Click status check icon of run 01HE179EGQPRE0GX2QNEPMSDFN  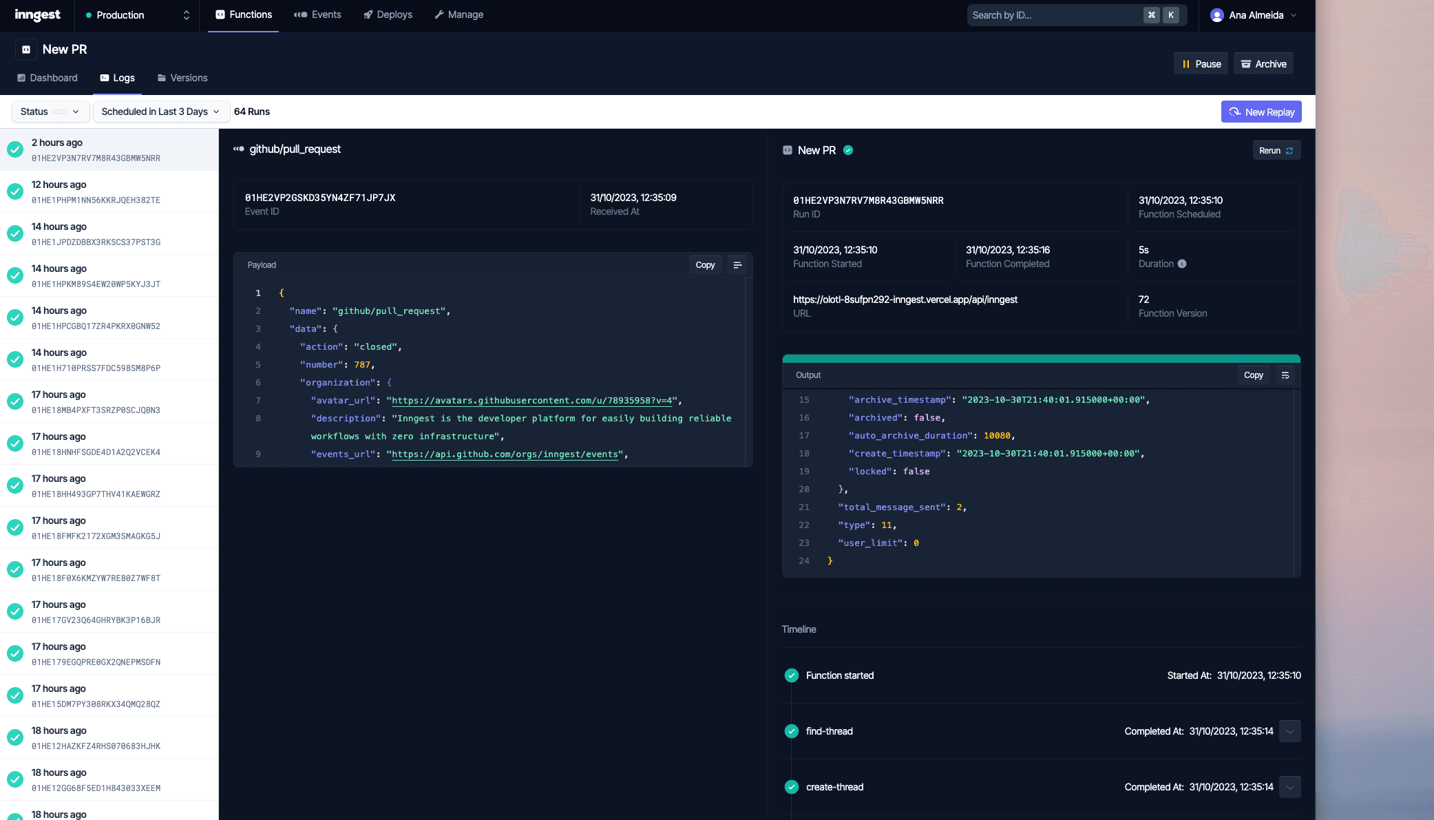15,654
